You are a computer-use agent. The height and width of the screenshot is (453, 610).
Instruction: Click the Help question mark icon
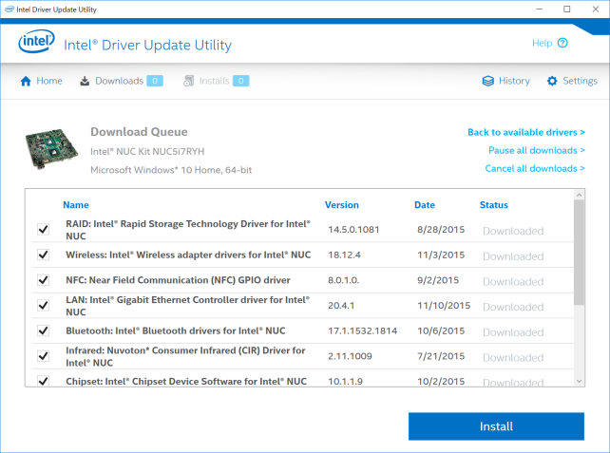562,43
